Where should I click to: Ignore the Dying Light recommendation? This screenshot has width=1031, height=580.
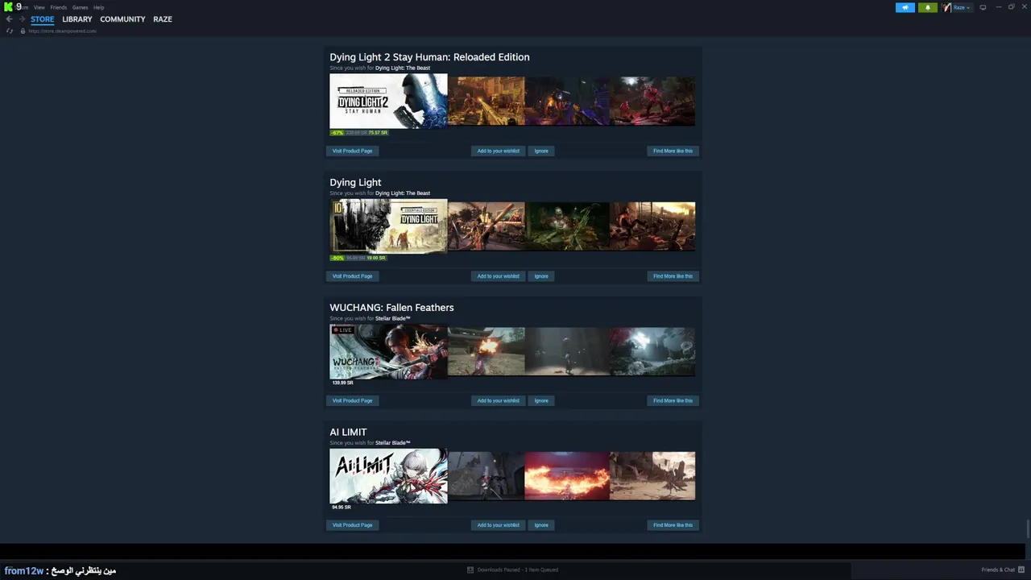(x=541, y=275)
